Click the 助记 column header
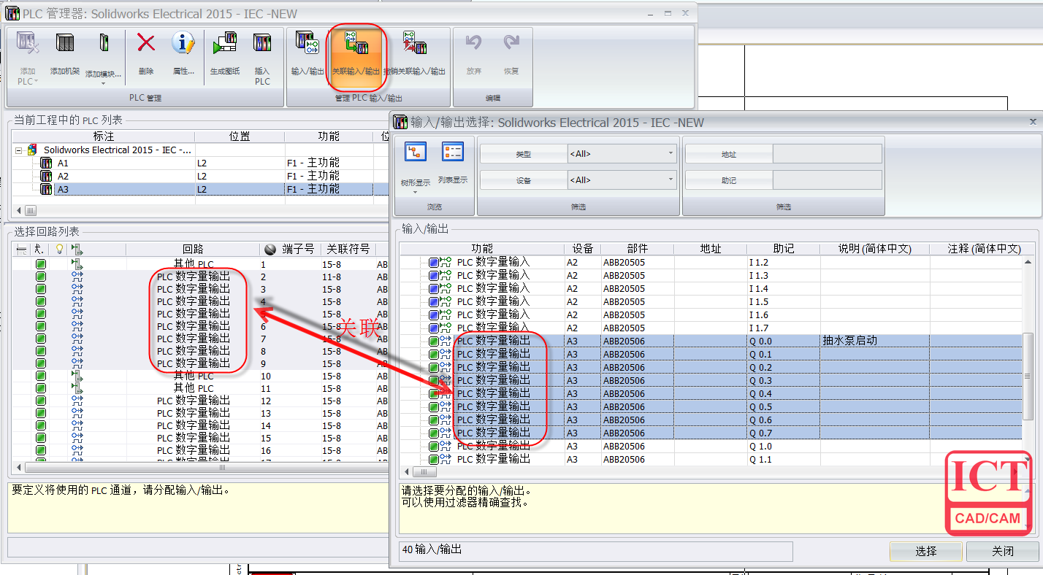1043x575 pixels. [x=783, y=249]
